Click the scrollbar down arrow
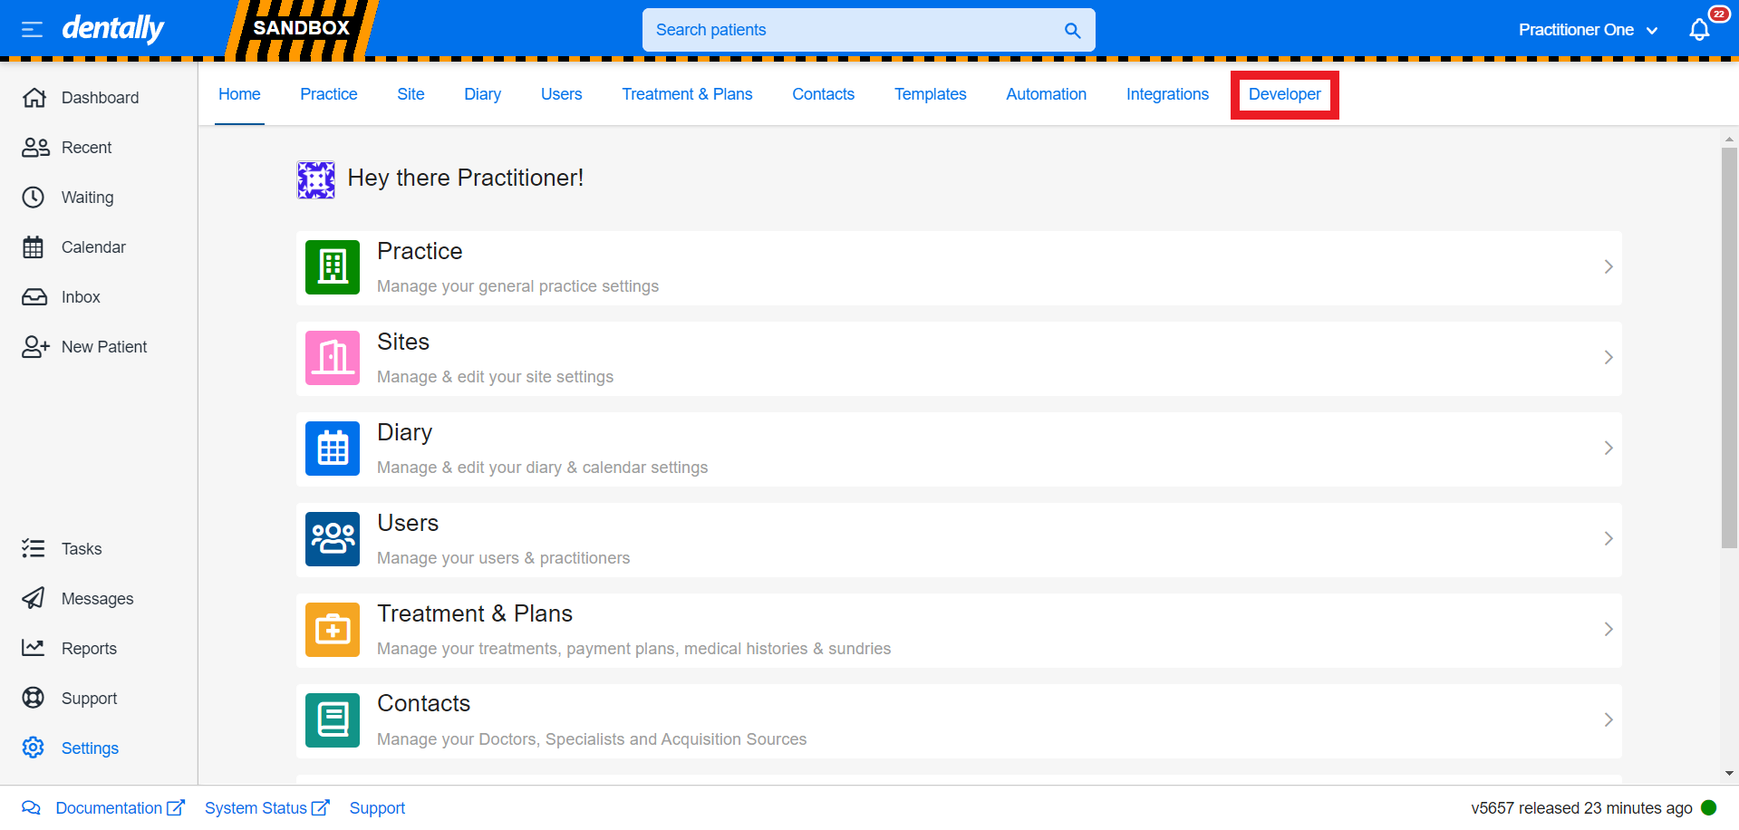 coord(1729,774)
